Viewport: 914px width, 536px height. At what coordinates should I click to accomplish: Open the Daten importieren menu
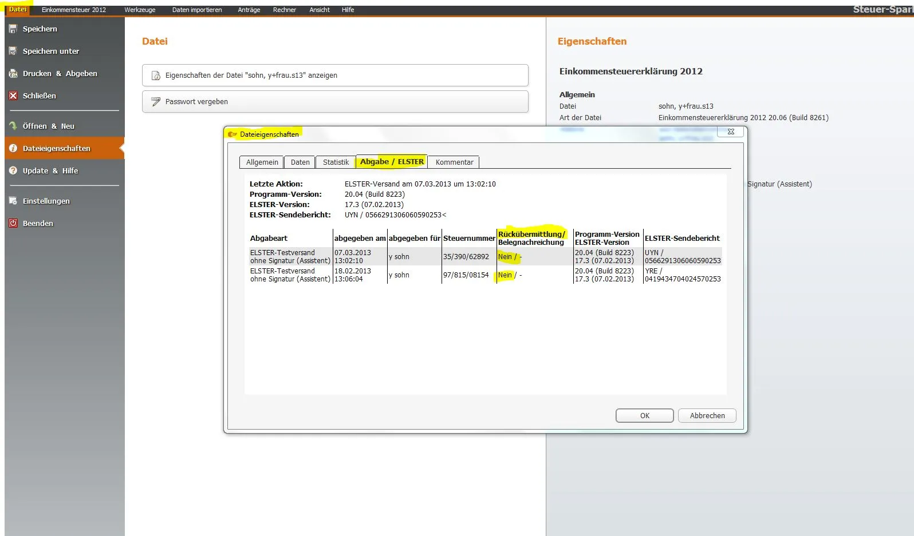[x=197, y=10]
